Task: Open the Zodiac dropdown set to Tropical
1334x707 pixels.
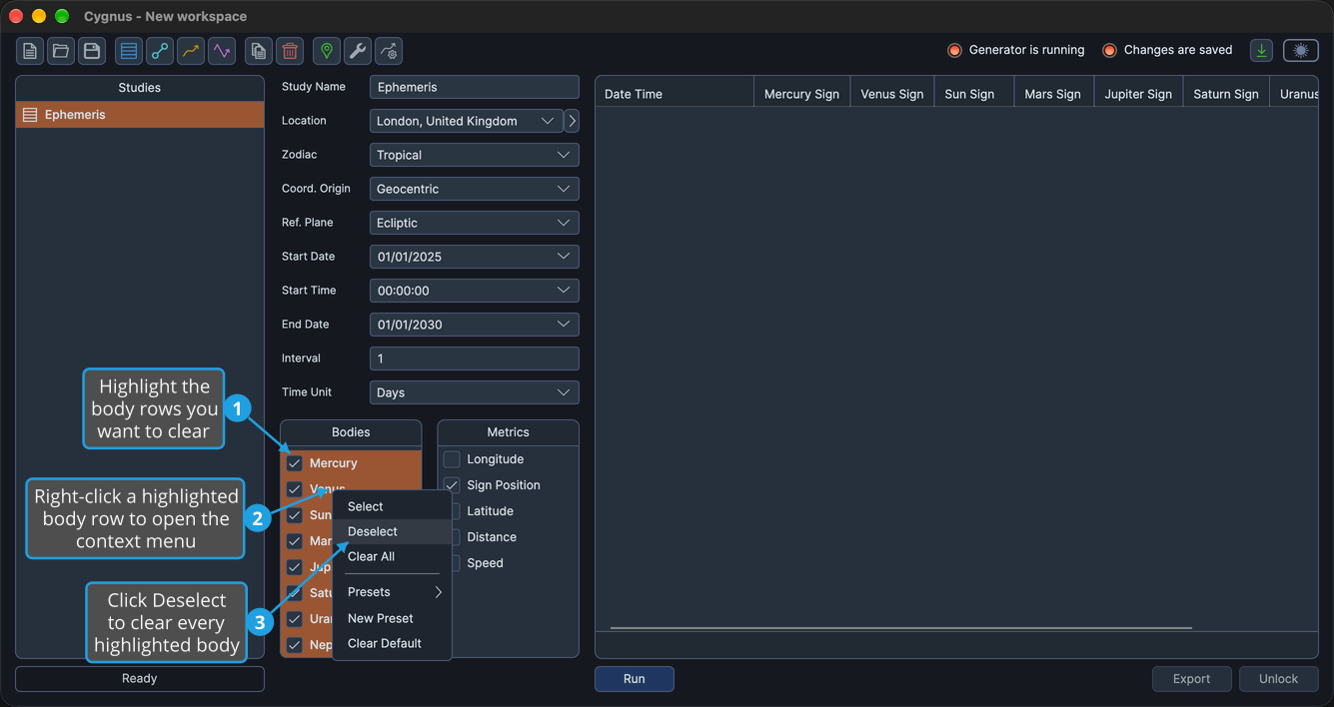Action: click(475, 155)
